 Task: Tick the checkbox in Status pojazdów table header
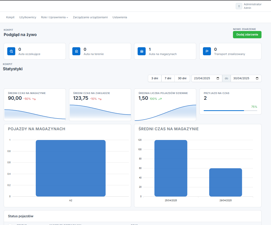coord(10,224)
